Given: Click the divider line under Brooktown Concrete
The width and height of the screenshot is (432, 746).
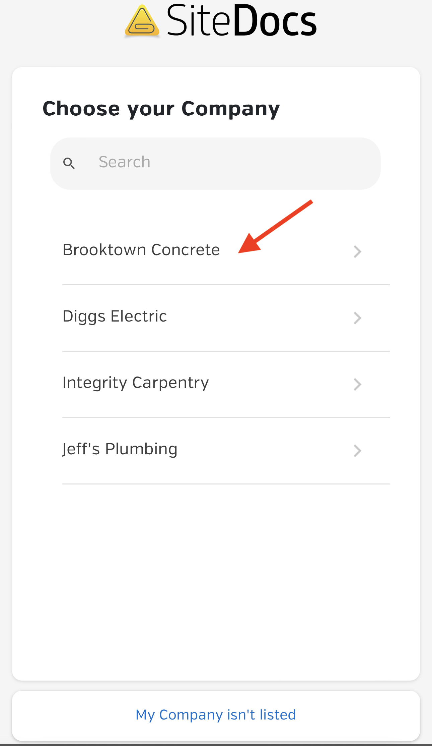Looking at the screenshot, I should [226, 285].
